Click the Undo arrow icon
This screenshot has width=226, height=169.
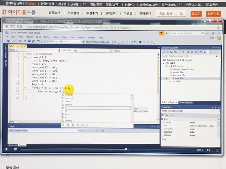38,41
